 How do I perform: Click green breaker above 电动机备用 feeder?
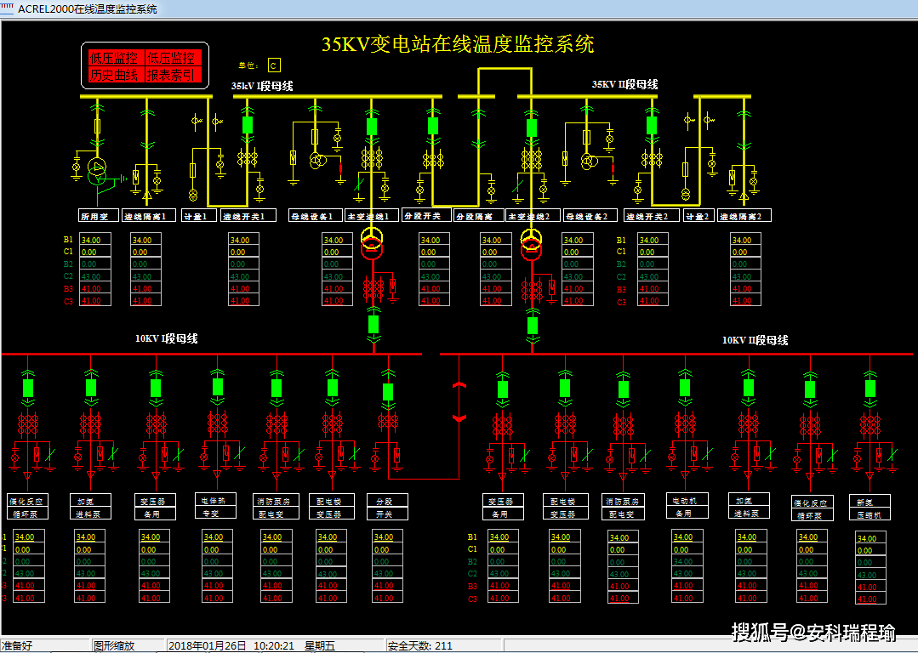tap(685, 388)
